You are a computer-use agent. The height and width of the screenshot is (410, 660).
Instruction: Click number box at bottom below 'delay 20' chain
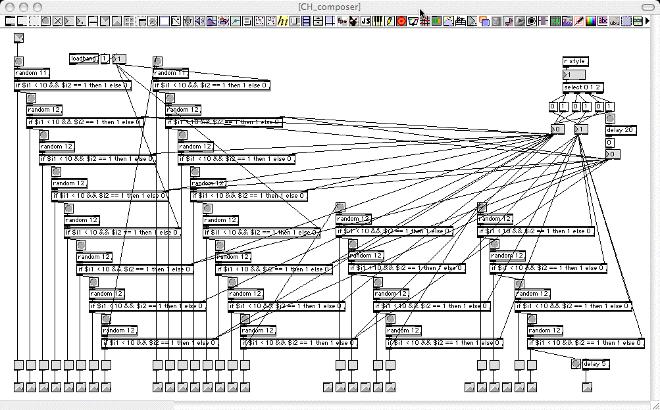coord(613,154)
